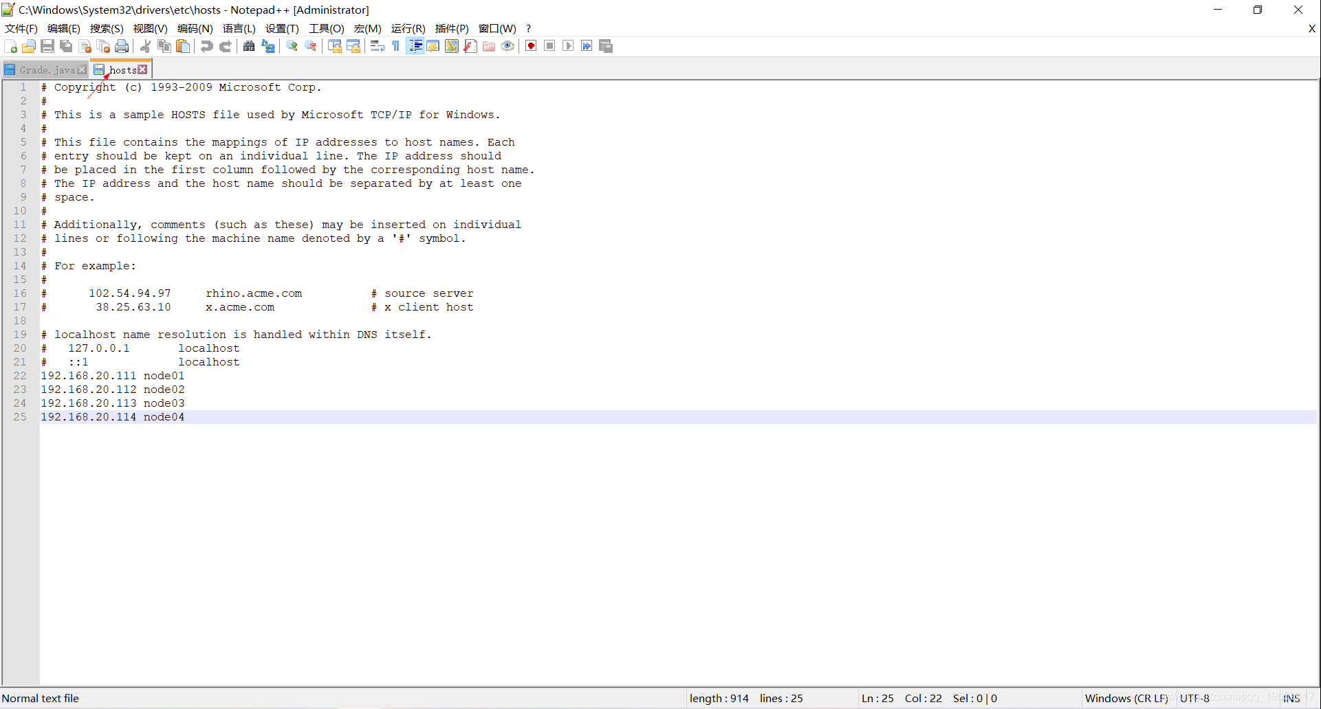Save the hosts file using the Save icon

coord(47,46)
